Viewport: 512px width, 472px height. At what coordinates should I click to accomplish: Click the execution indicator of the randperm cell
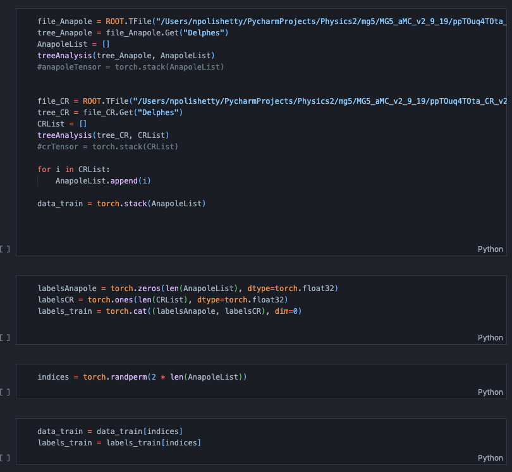click(5, 392)
